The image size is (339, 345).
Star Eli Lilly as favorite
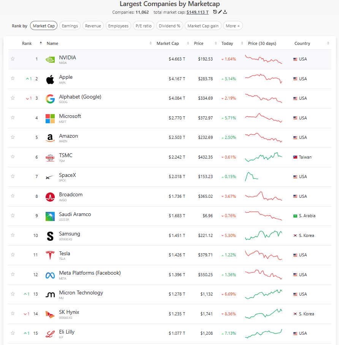coord(13,333)
